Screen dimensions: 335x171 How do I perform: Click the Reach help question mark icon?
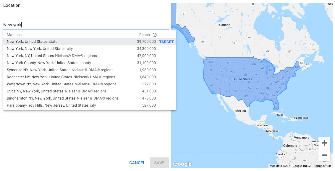[155, 35]
